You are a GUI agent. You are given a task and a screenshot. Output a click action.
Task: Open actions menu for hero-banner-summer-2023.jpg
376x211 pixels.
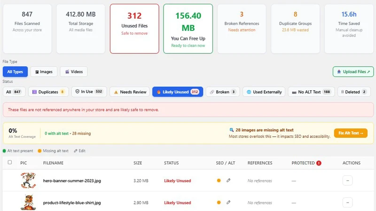[347, 181]
